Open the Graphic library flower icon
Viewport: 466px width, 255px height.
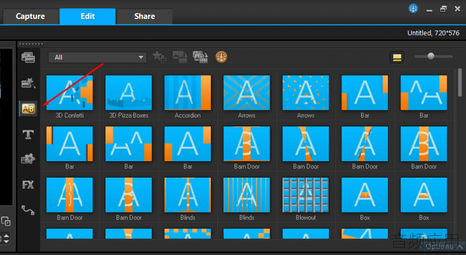(28, 160)
